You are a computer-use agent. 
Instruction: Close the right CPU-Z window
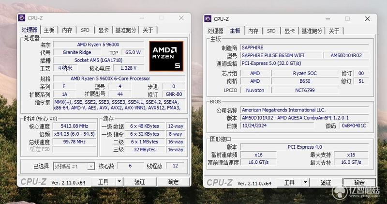click(x=367, y=19)
